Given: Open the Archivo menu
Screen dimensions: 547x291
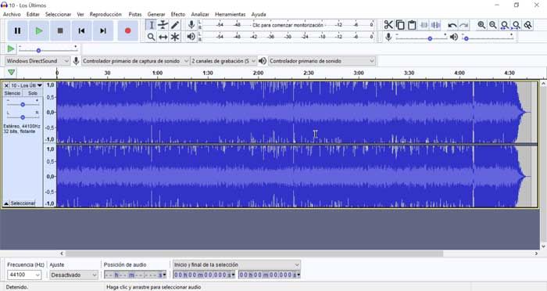Looking at the screenshot, I should point(12,14).
